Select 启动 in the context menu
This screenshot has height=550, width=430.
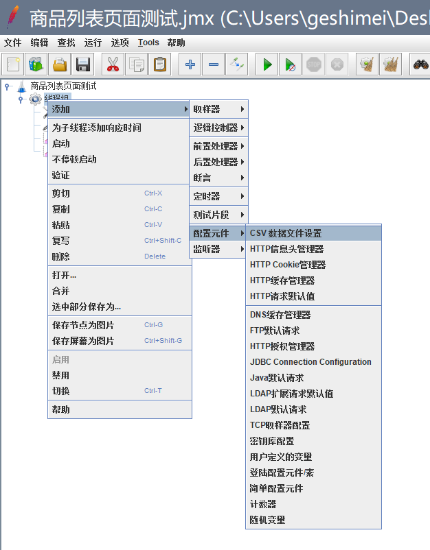[x=119, y=143]
